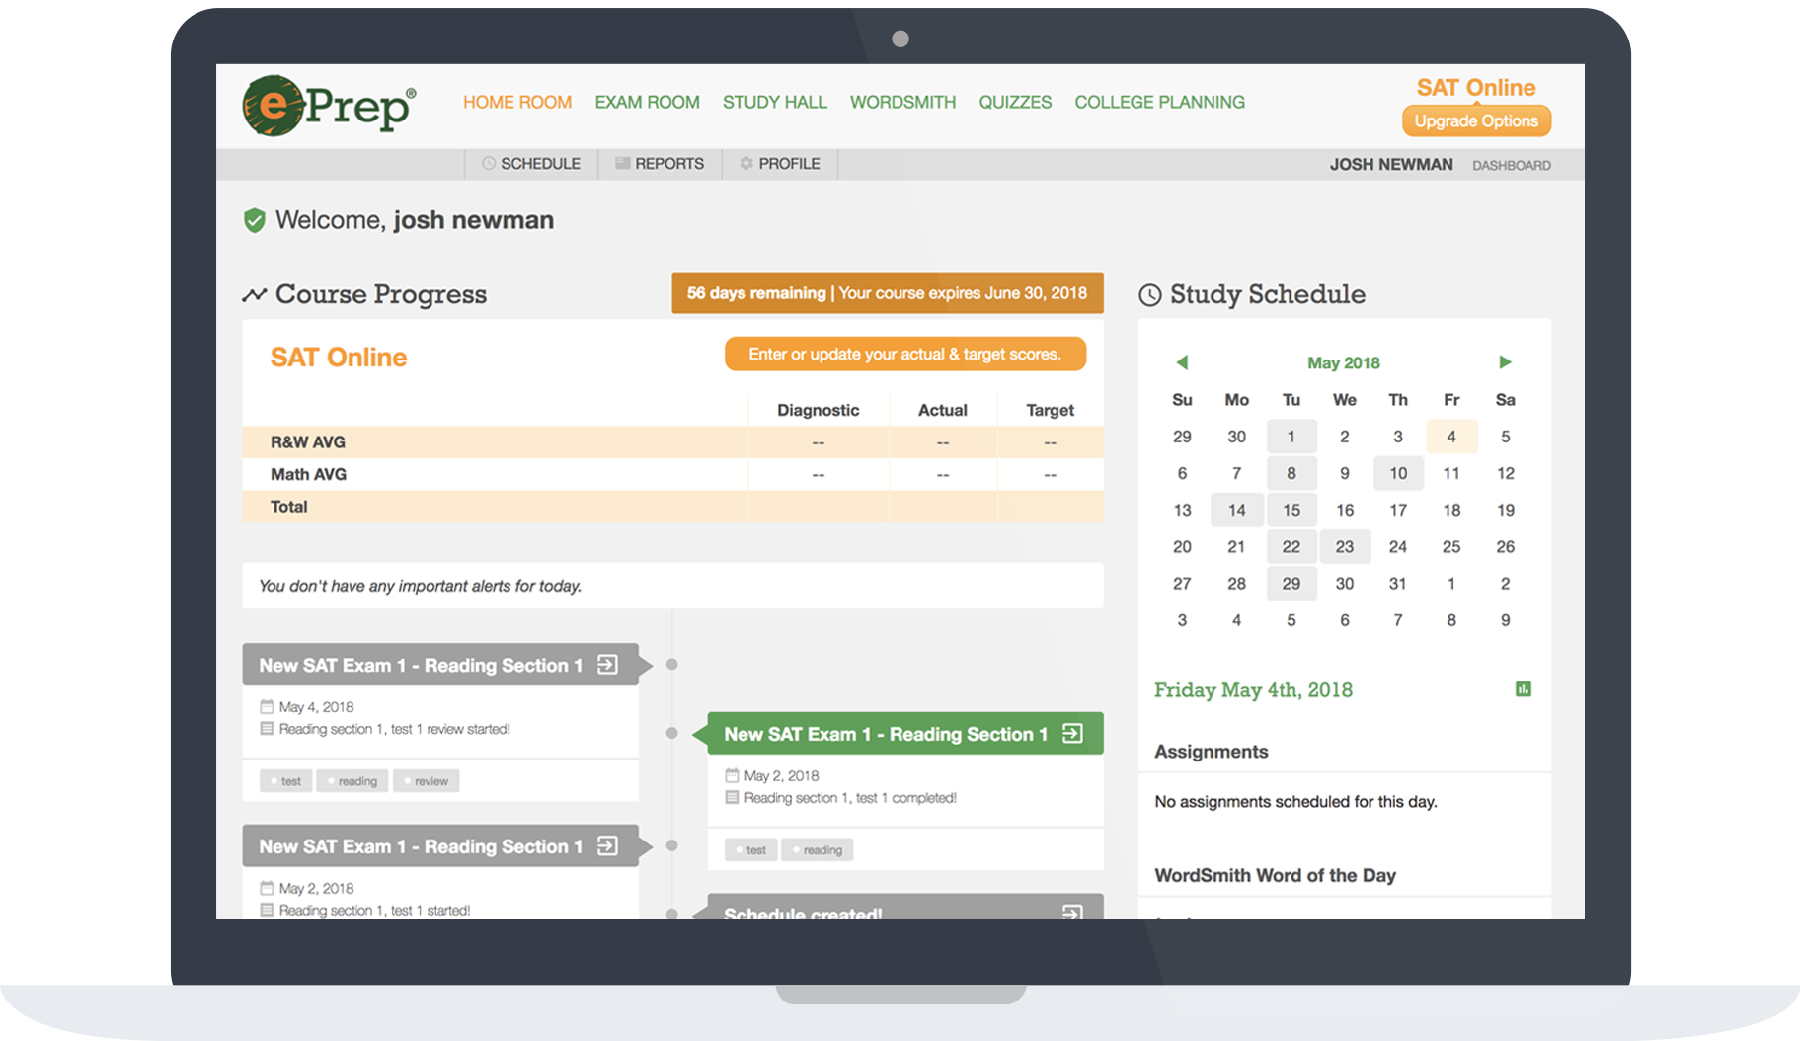Image resolution: width=1800 pixels, height=1041 pixels.
Task: Open the WordSmith menu item
Action: [902, 102]
